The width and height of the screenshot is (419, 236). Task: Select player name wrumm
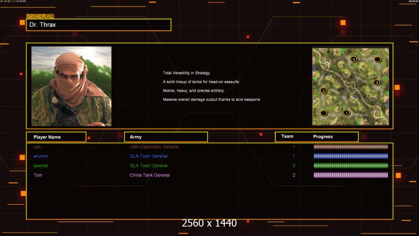(x=40, y=156)
